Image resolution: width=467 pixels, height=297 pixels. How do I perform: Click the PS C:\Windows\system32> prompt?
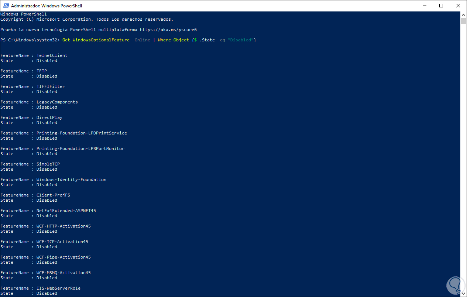[x=30, y=40]
